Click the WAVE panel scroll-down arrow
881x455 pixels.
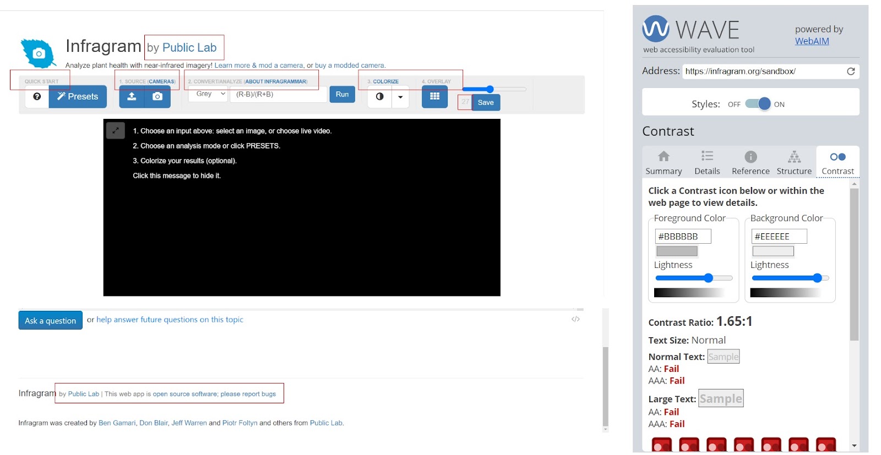coord(854,446)
